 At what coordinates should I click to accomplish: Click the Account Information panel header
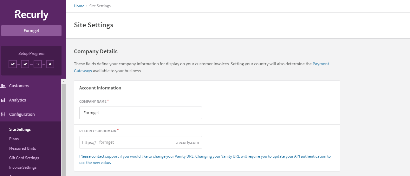point(207,88)
